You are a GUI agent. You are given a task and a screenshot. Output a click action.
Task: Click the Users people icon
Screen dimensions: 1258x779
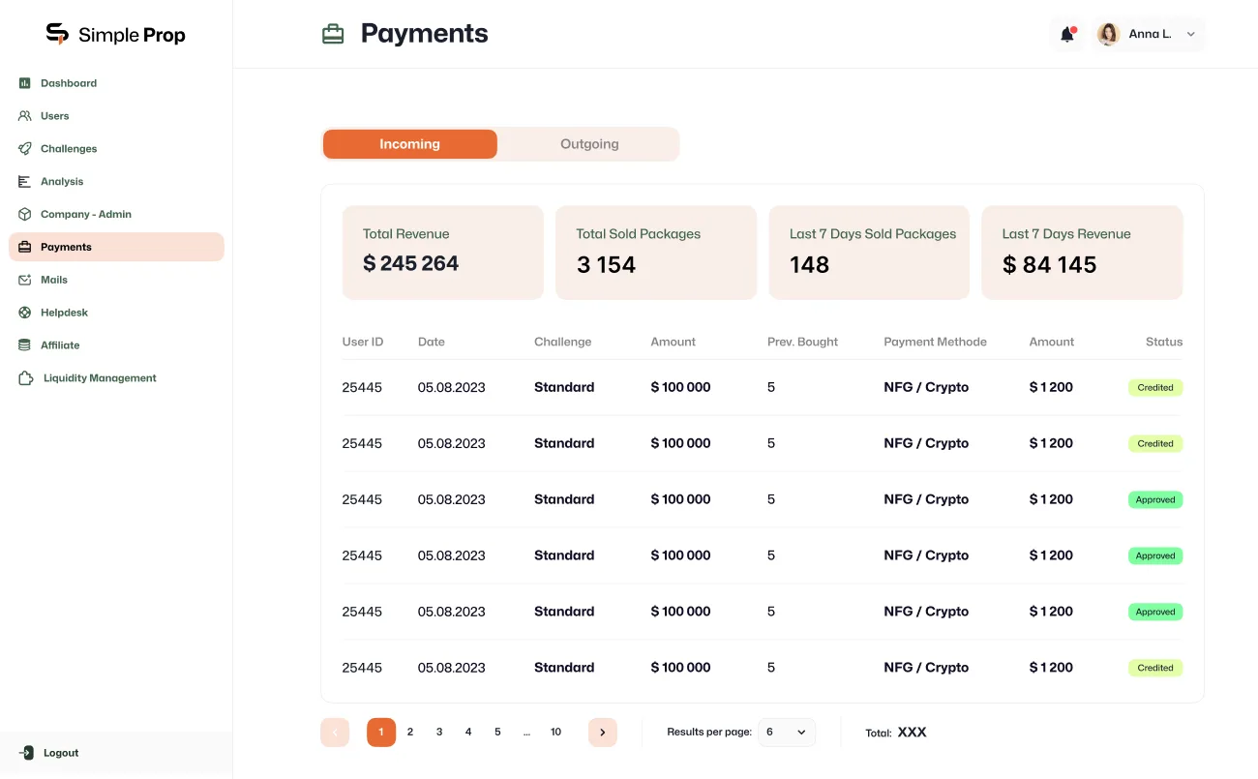coord(25,116)
